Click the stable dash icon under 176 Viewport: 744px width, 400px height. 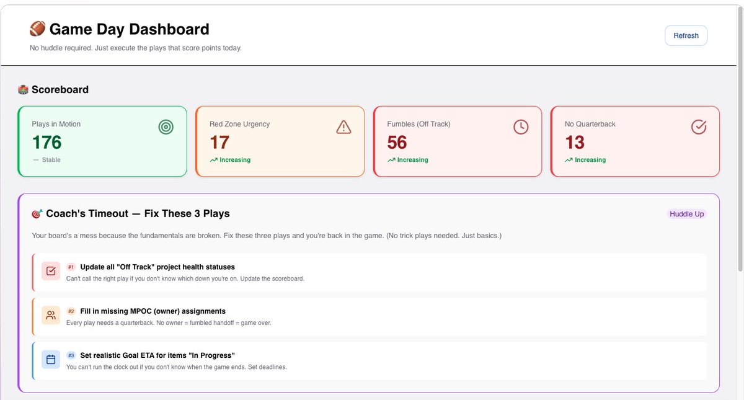pos(35,160)
